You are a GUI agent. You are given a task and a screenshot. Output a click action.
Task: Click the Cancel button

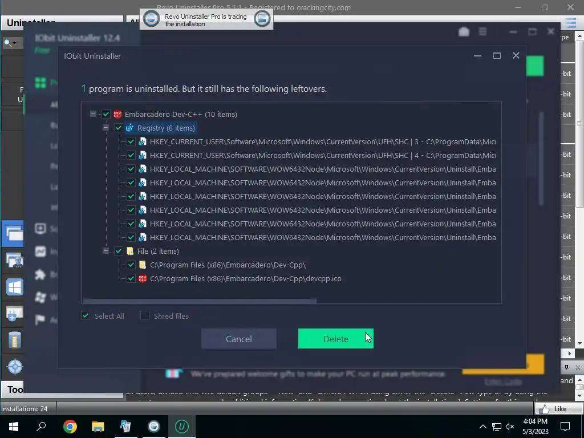coord(239,339)
